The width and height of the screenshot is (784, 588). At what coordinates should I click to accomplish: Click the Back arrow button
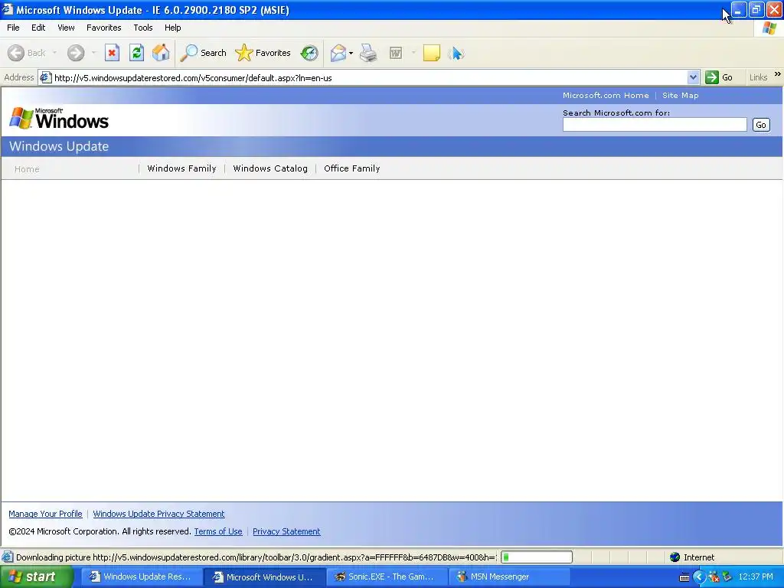27,53
